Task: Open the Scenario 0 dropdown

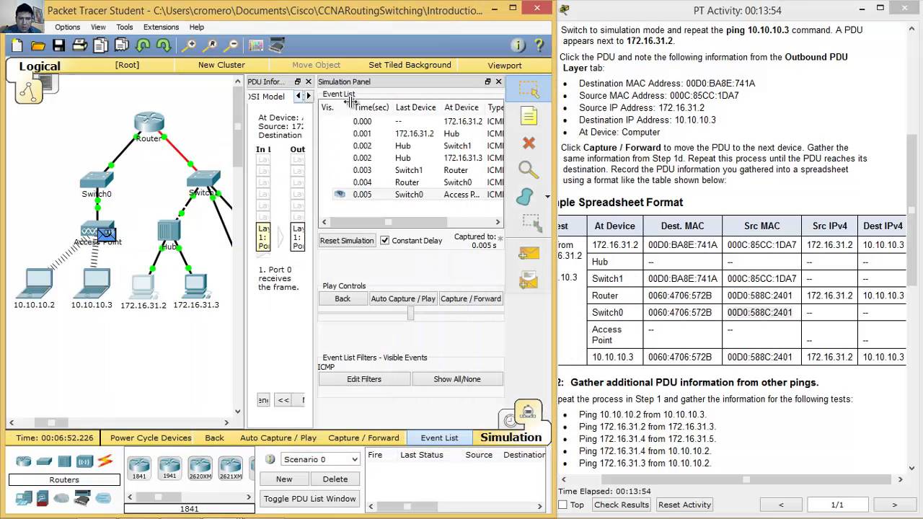Action: (x=320, y=459)
